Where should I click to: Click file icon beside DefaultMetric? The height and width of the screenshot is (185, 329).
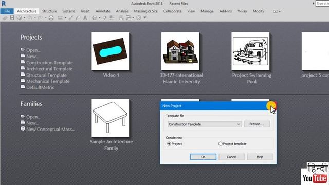coord(23,87)
